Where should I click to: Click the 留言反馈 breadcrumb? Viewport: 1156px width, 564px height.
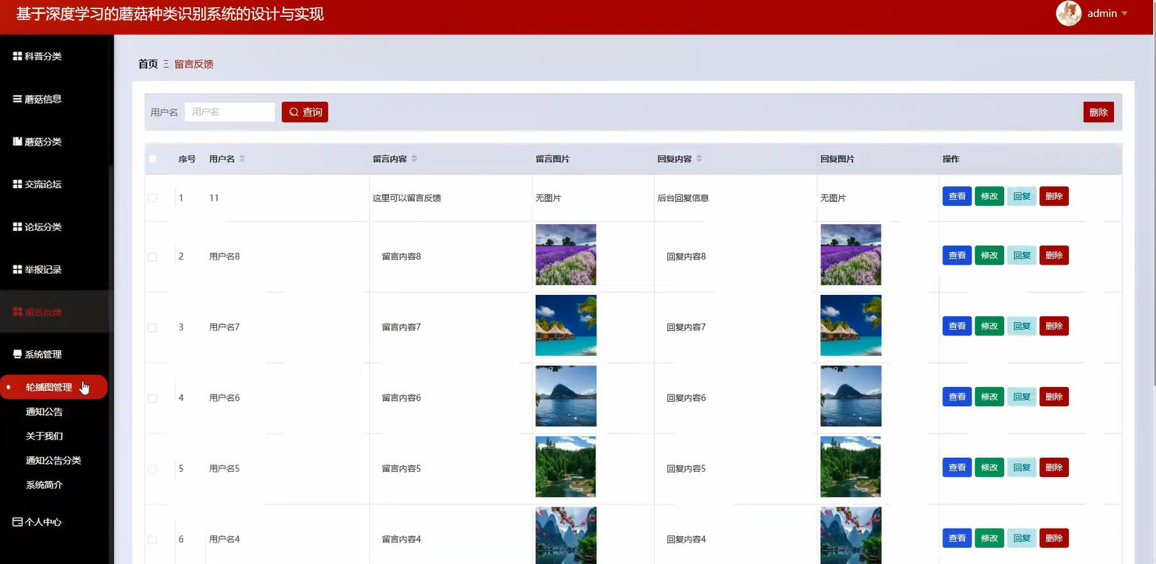(194, 64)
